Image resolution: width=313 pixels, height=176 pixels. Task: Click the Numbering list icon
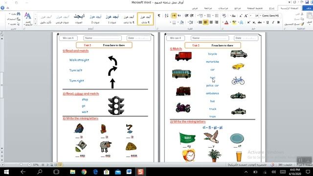coord(208,16)
